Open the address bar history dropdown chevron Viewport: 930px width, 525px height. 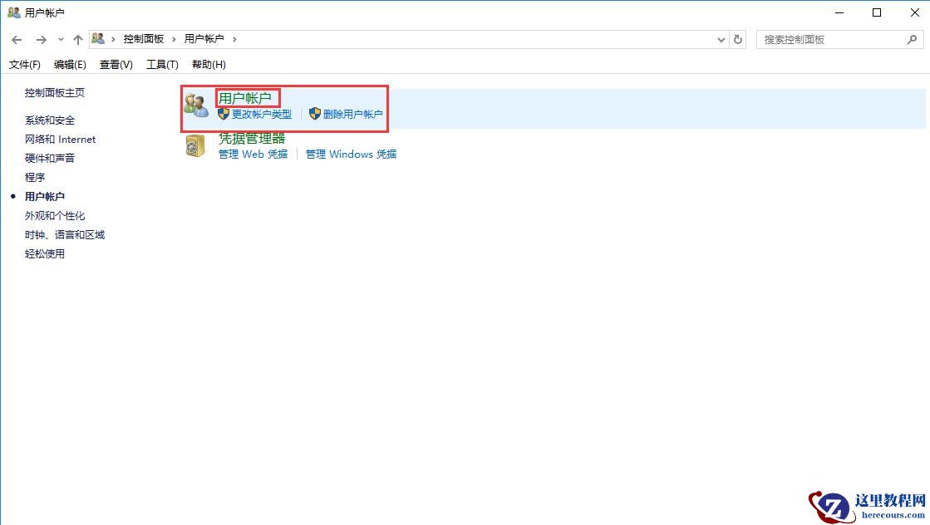tap(721, 38)
